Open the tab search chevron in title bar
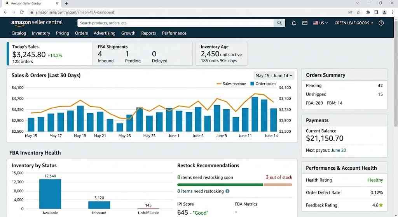Screen dimensions: 398x217 (358, 3)
